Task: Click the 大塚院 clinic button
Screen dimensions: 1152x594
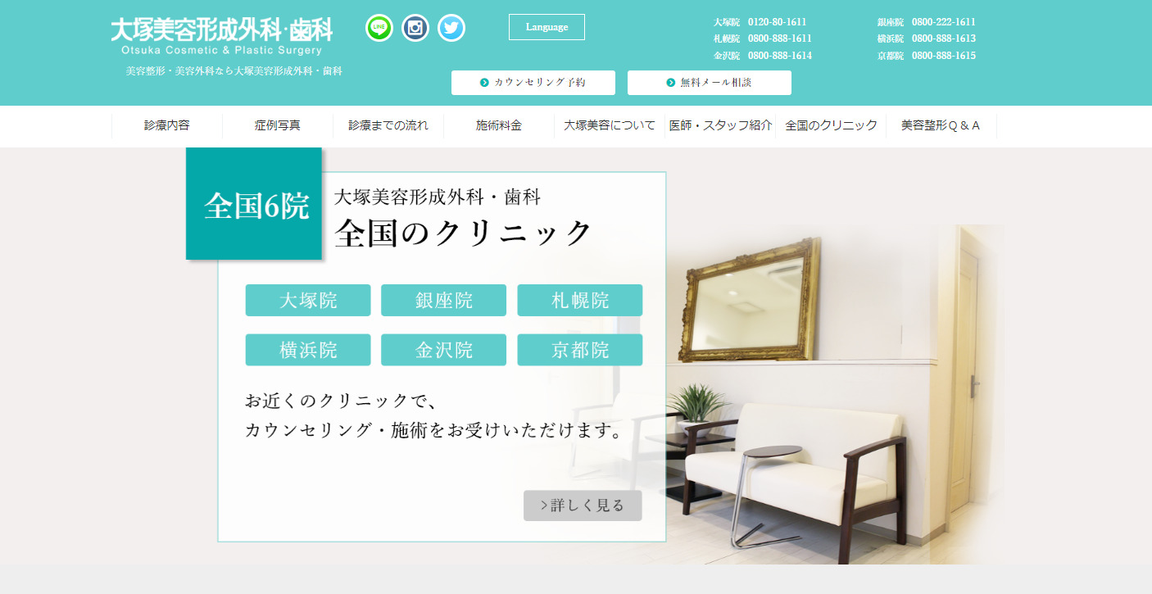Action: (308, 300)
